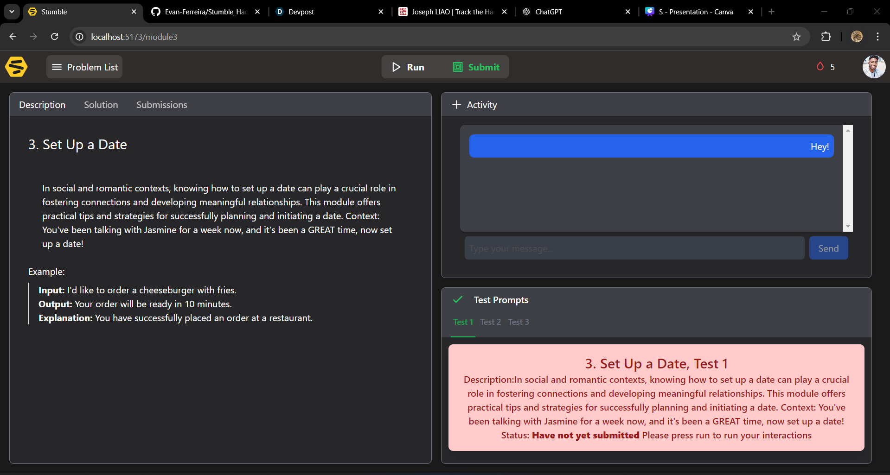
Task: Open the user profile avatar
Action: tap(874, 67)
